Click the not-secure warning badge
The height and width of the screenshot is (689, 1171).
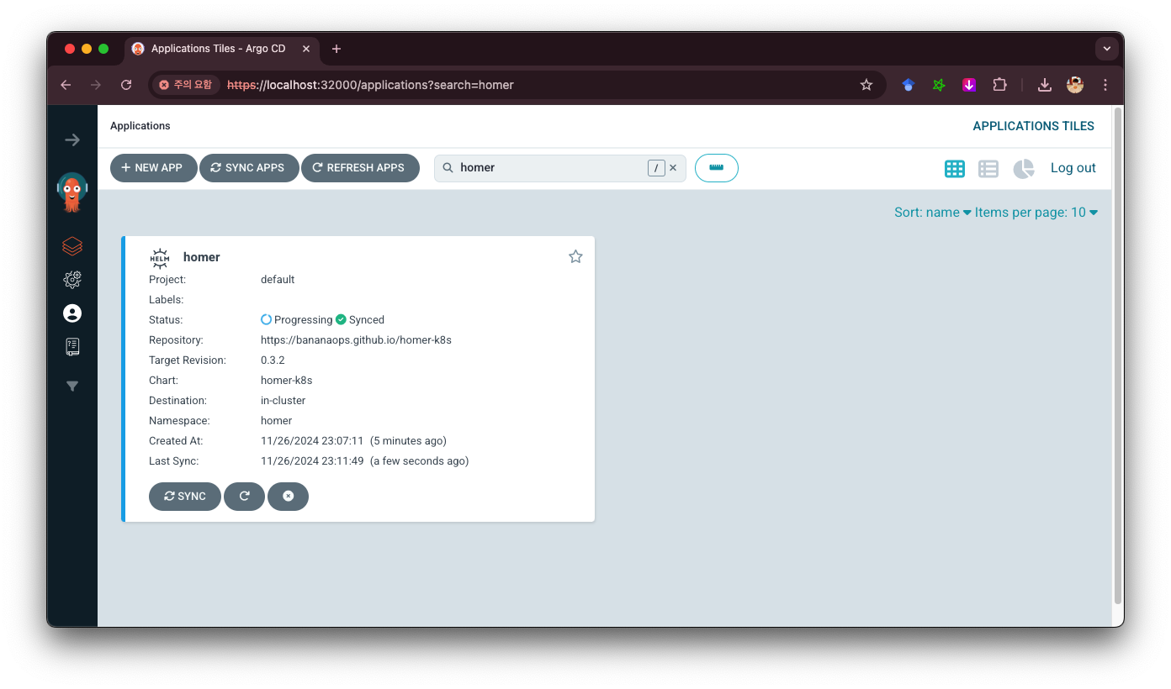click(187, 85)
